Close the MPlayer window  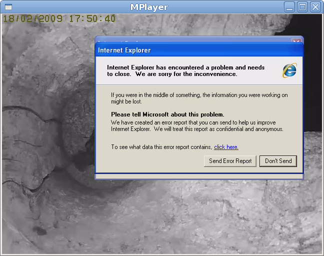point(315,6)
